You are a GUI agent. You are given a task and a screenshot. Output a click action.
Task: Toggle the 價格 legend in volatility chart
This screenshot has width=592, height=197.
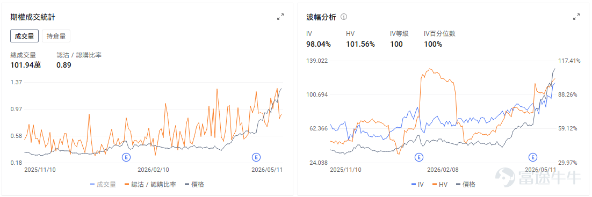[466, 185]
